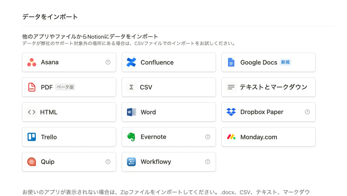
Task: Click the Evernote elephant icon
Action: pyautogui.click(x=131, y=137)
